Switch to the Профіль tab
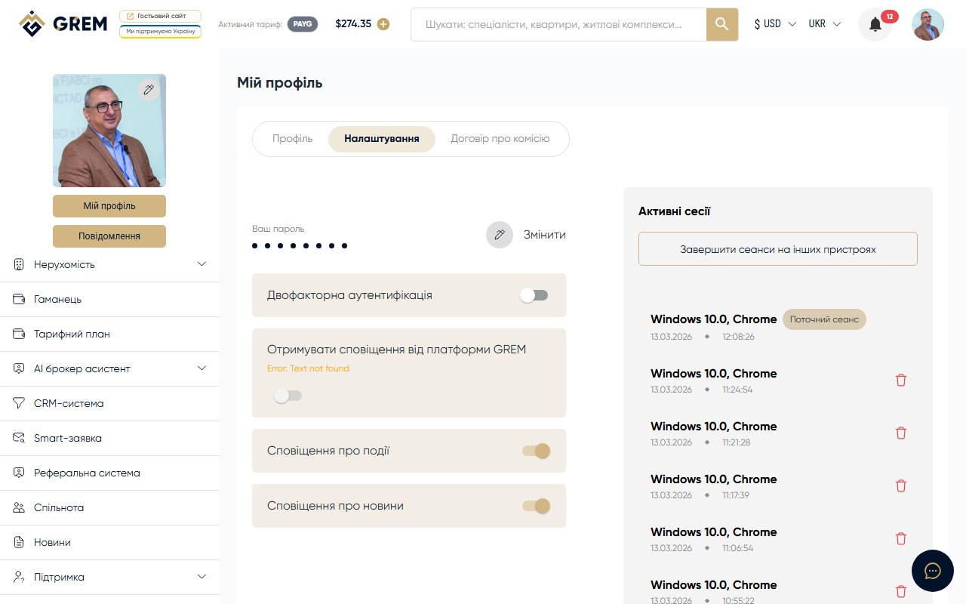The width and height of the screenshot is (966, 604). [x=292, y=139]
